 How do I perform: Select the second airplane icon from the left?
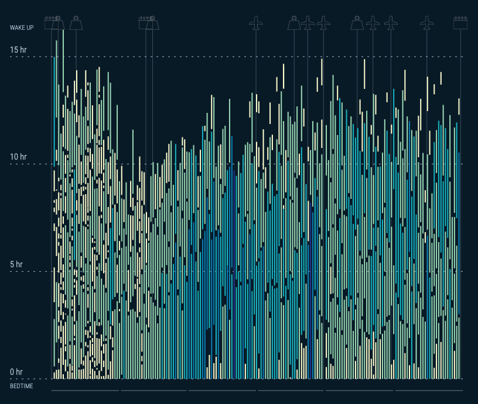pos(308,23)
